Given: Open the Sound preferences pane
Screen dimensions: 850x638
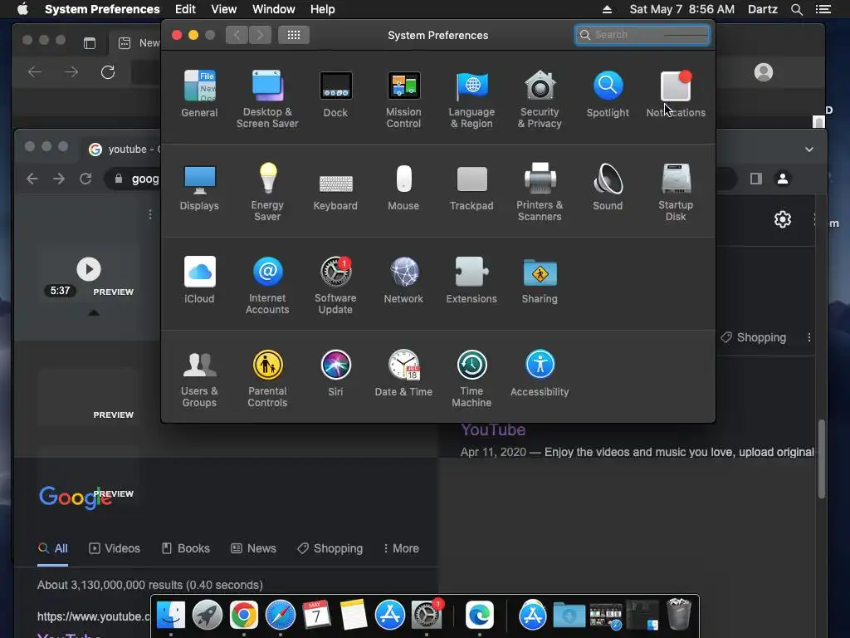Looking at the screenshot, I should tap(608, 187).
